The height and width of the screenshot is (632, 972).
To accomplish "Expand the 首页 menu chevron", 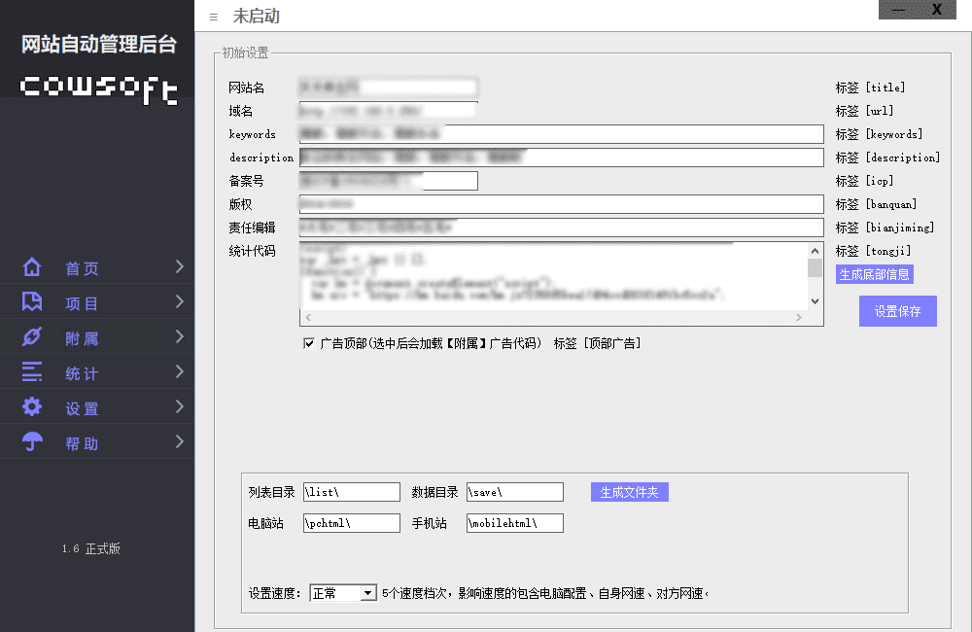I will click(x=180, y=267).
